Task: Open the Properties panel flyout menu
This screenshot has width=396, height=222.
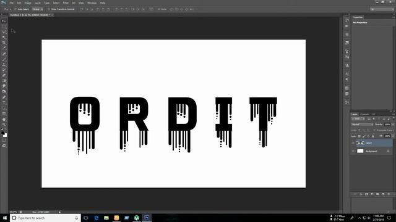Action: (x=394, y=17)
